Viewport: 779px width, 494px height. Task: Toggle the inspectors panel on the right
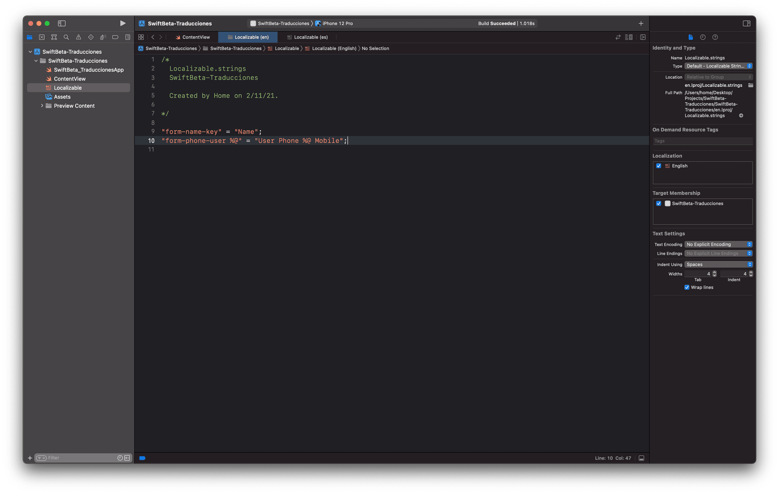tap(746, 23)
